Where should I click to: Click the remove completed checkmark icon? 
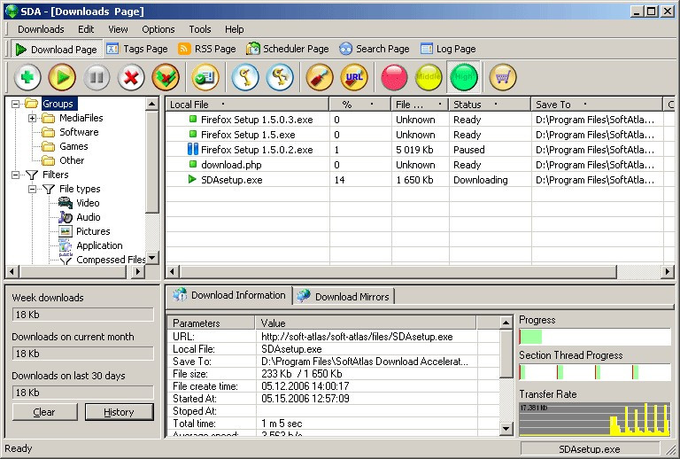click(x=166, y=77)
